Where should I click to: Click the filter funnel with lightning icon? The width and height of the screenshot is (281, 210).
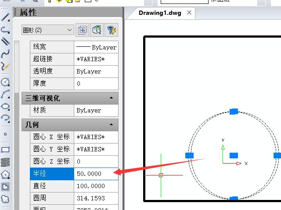[111, 30]
